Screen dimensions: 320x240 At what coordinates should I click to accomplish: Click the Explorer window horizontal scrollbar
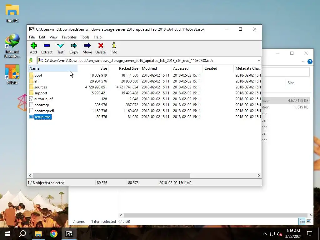coord(216,215)
